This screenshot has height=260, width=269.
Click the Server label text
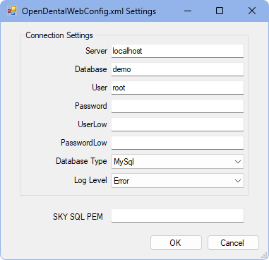[96, 51]
